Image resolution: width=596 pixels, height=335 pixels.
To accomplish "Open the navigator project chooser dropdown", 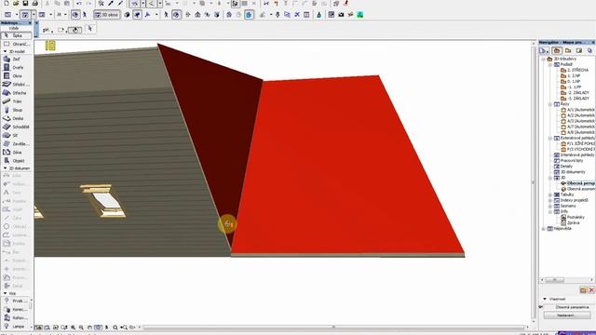I will coord(544,50).
